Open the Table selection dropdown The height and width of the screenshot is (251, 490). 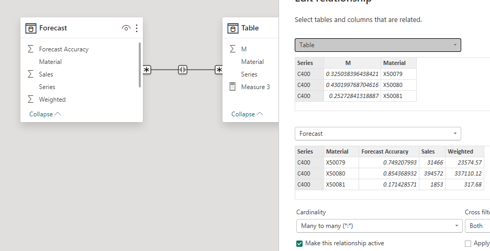[378, 45]
